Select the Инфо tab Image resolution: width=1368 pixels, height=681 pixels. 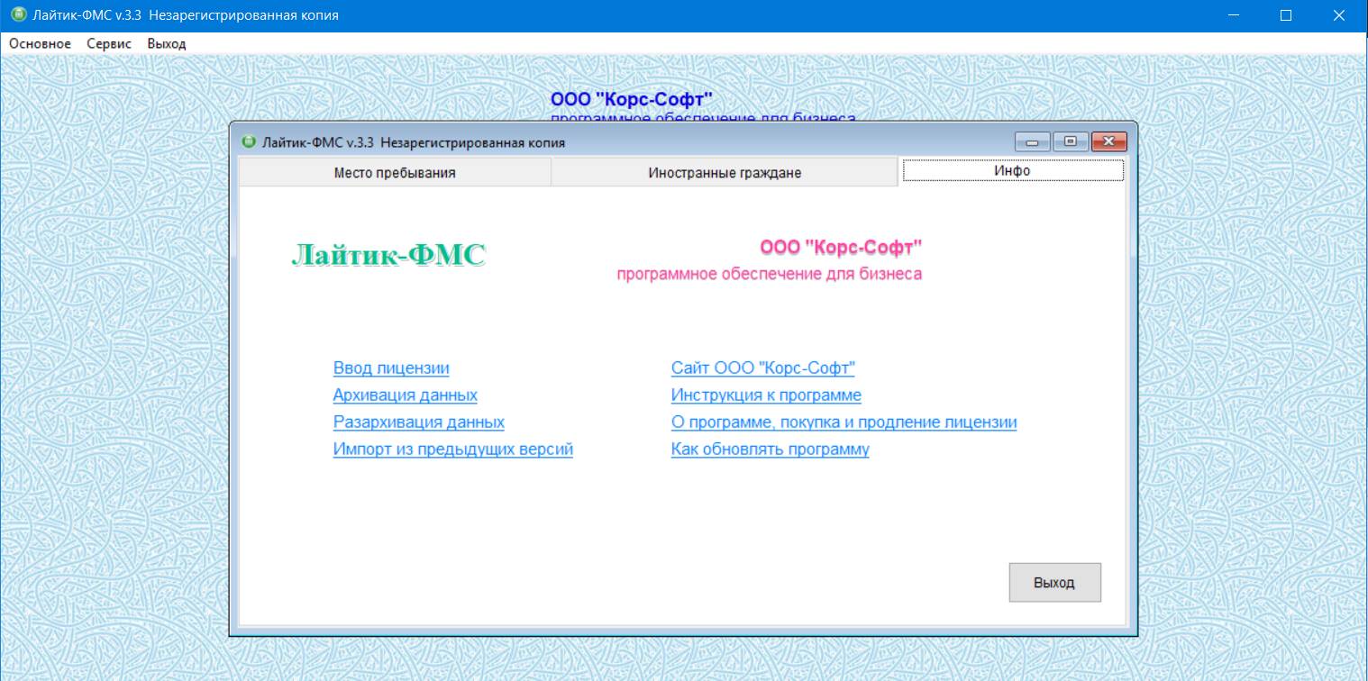(x=1012, y=170)
